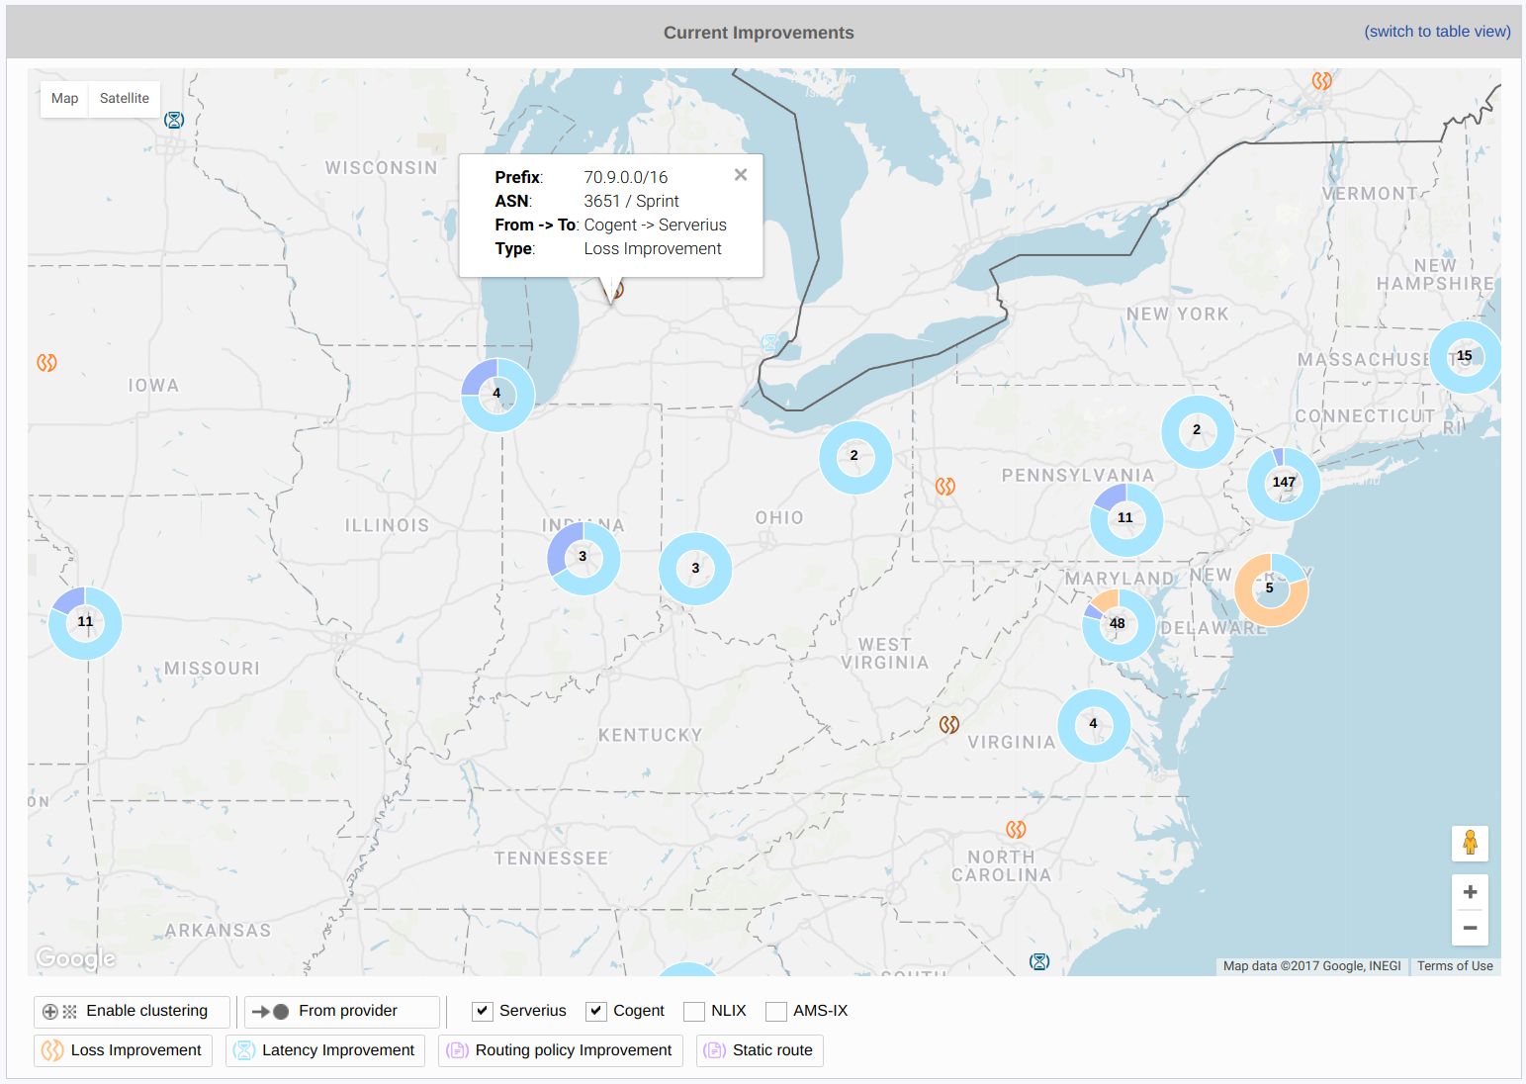Screen dimensions: 1526x1084
Task: Open the Missouri cluster labeled 11
Action: click(x=85, y=623)
